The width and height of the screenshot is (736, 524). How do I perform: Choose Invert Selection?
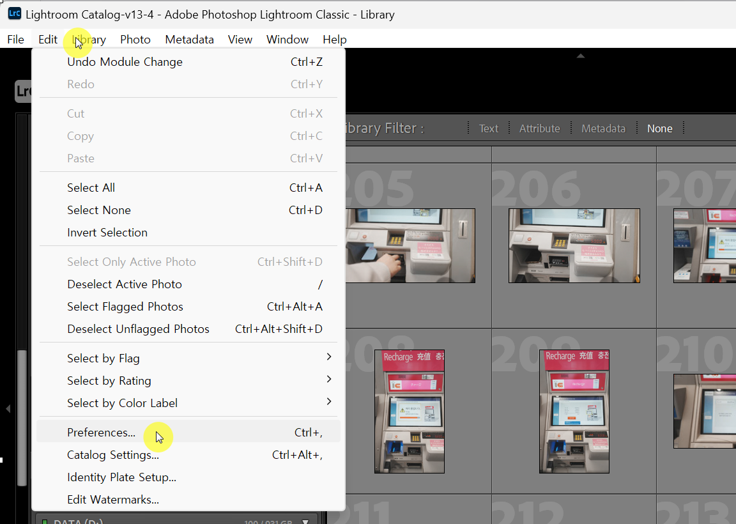point(188,233)
